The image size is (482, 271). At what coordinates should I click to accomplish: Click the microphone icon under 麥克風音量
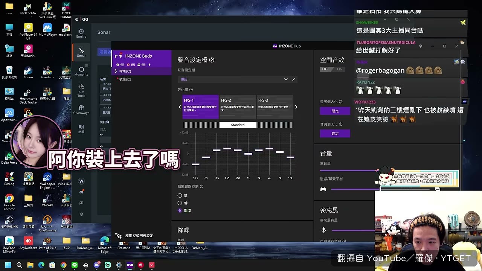[323, 230]
